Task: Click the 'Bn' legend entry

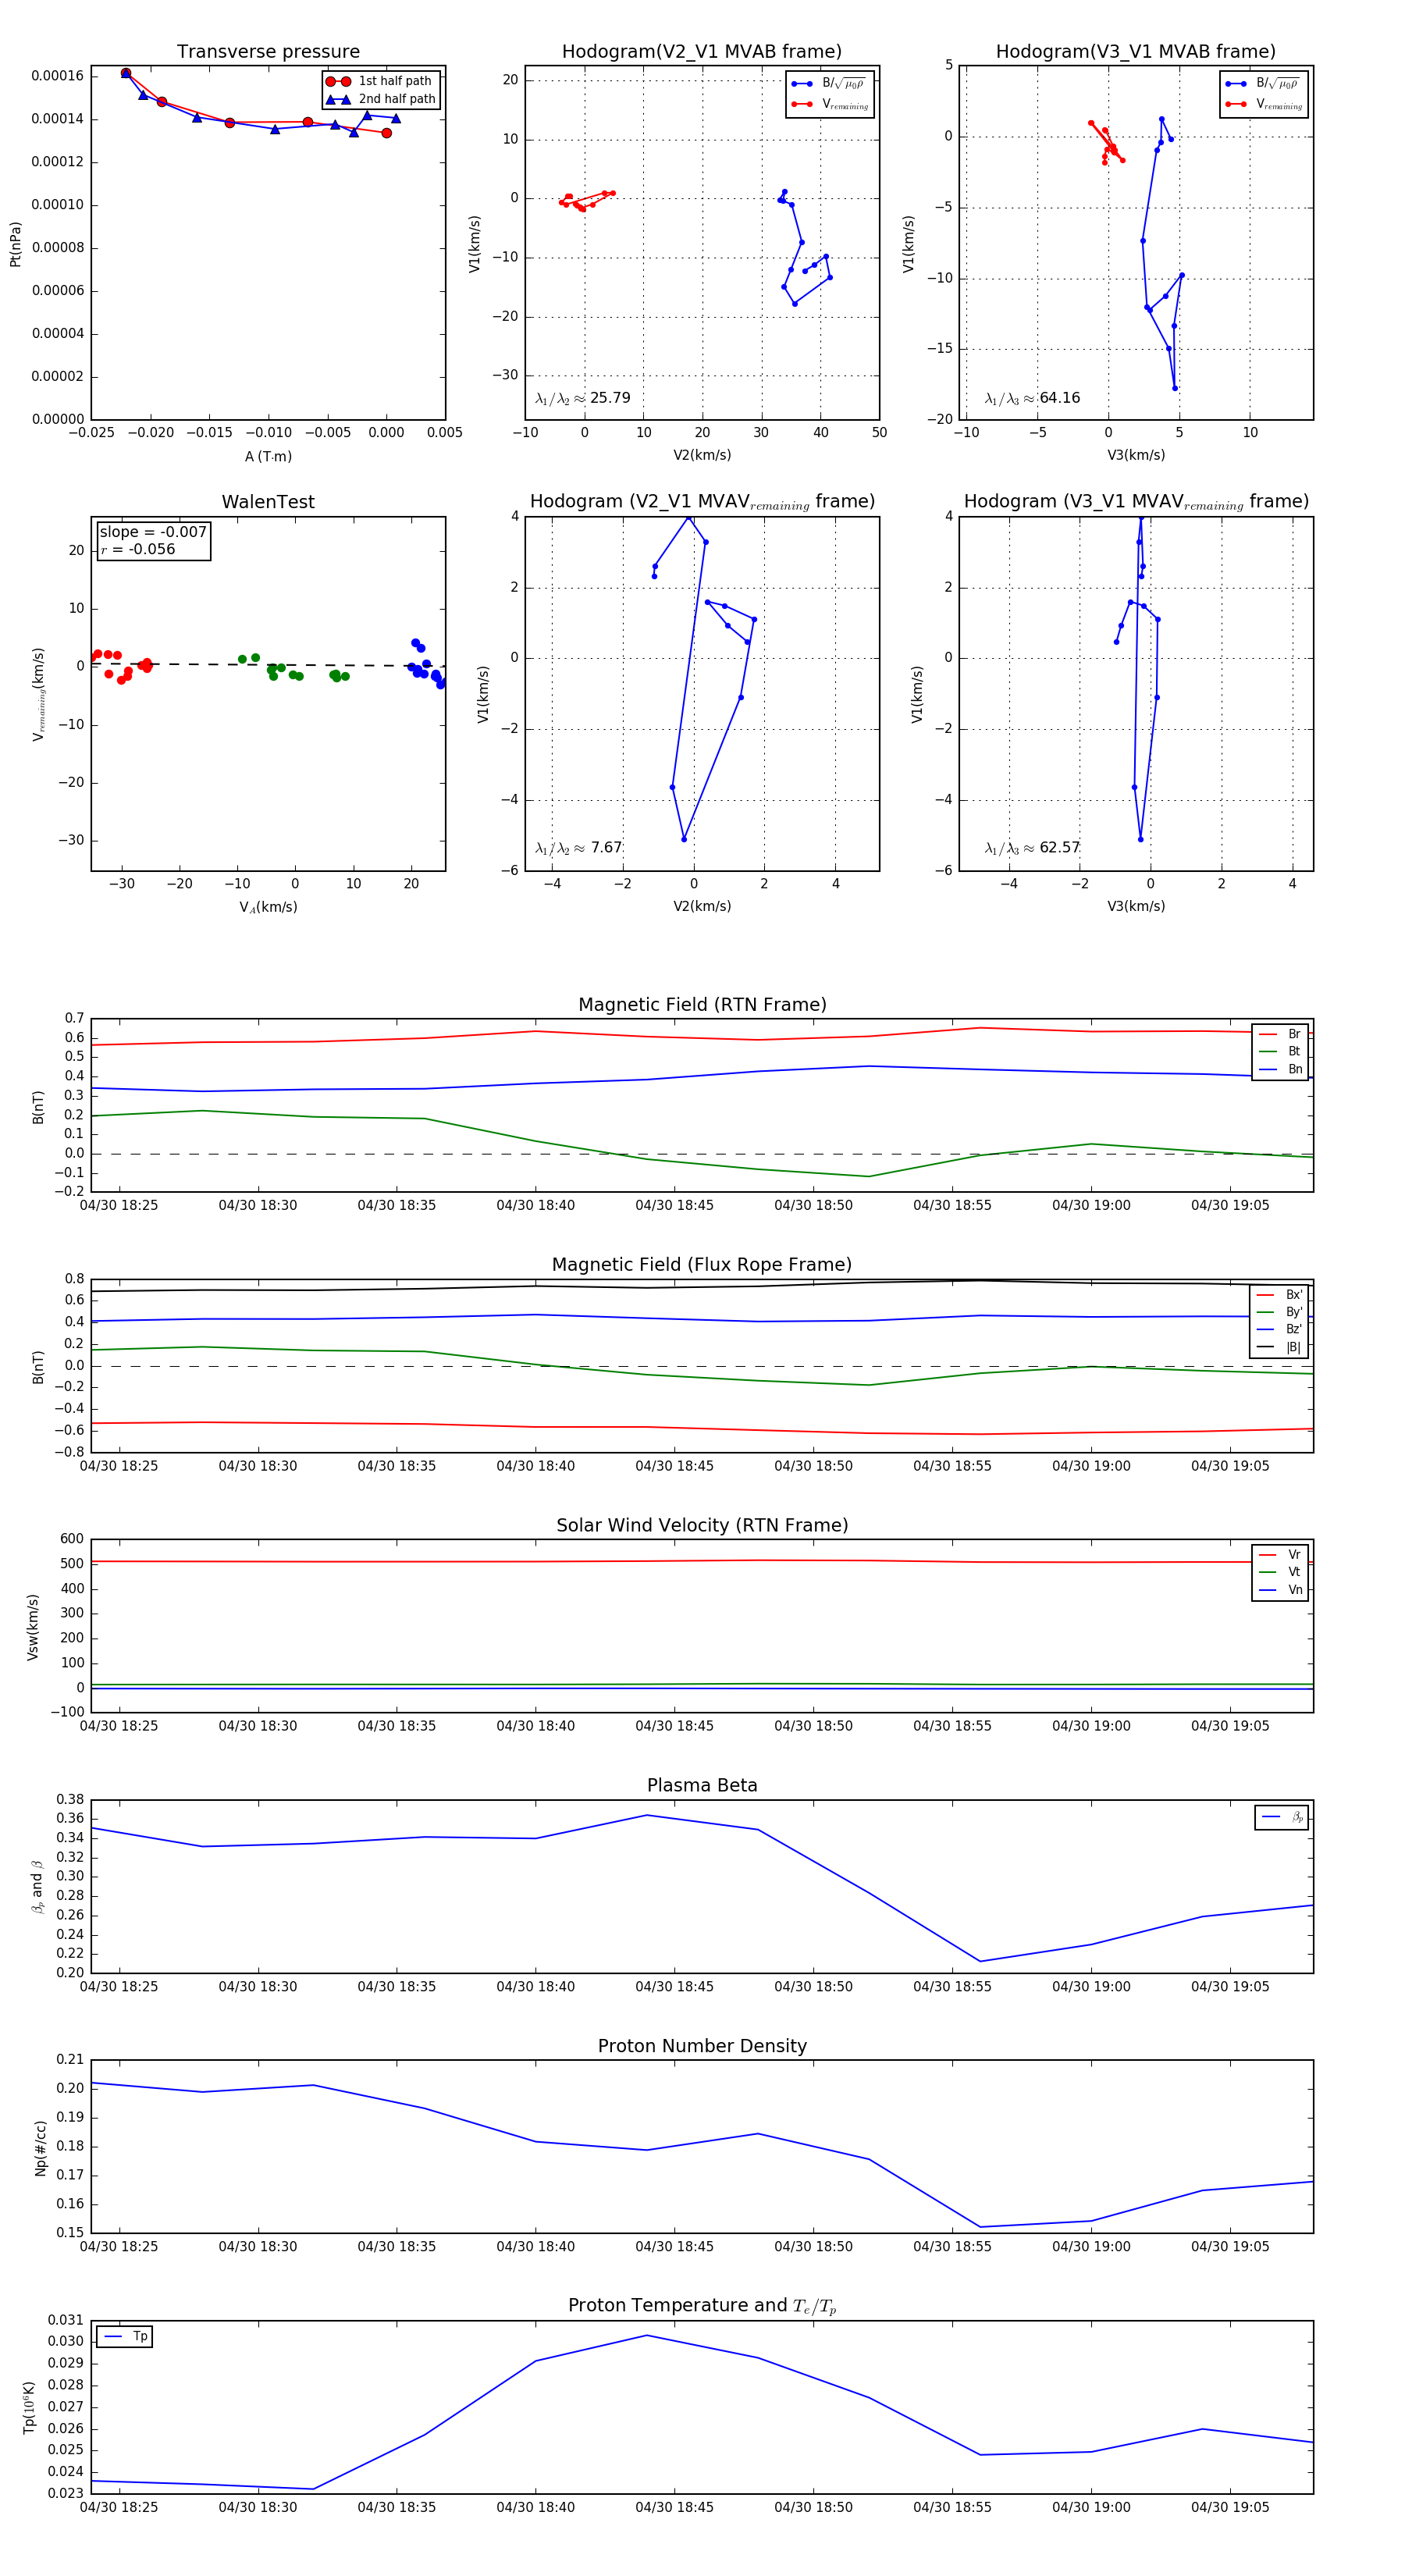Action: click(1281, 1069)
